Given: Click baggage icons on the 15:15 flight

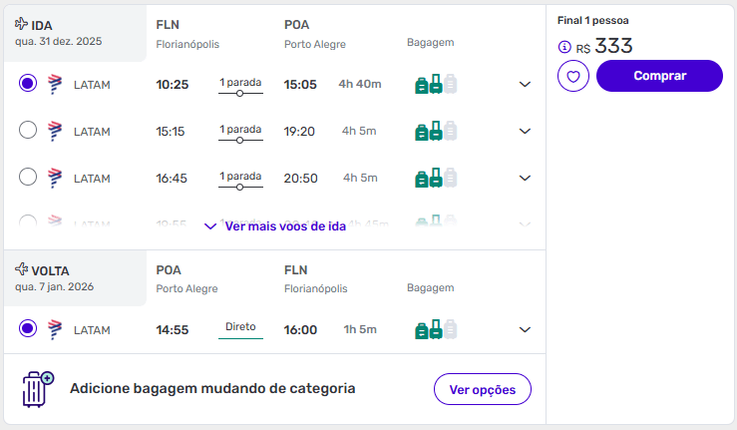Looking at the screenshot, I should 435,131.
